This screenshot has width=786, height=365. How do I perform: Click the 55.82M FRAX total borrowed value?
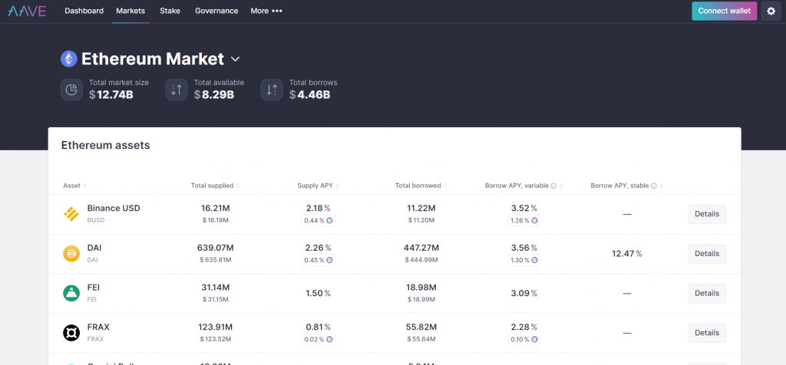[x=421, y=327]
